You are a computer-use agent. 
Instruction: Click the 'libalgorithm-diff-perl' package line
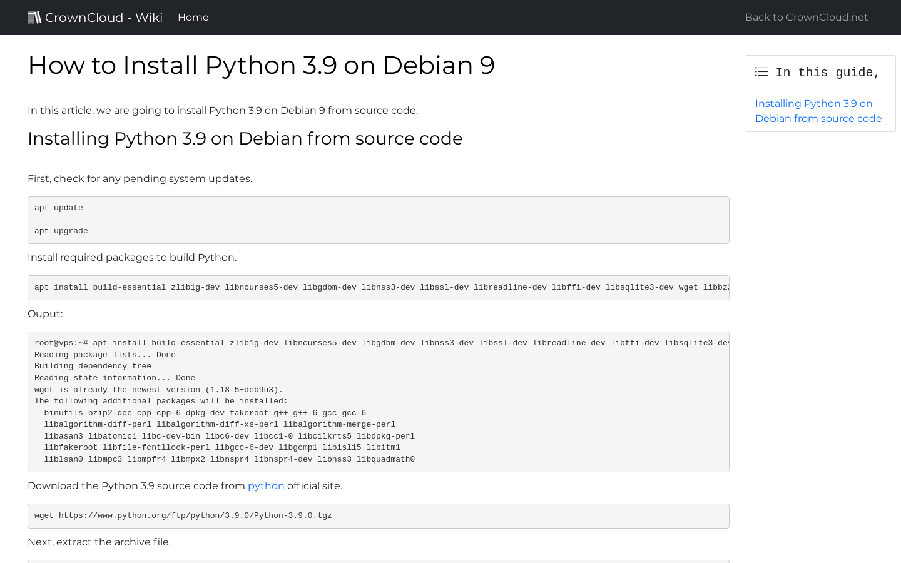[x=220, y=424]
